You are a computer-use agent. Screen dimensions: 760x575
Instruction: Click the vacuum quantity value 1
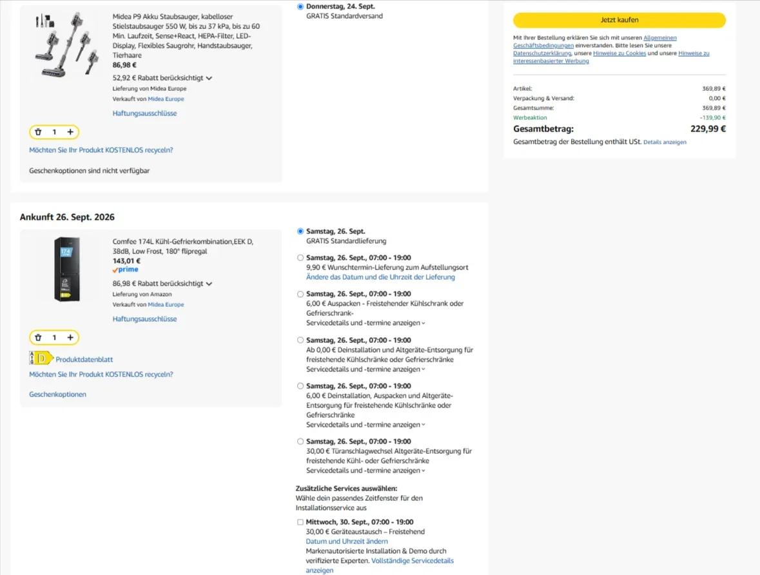(x=54, y=132)
